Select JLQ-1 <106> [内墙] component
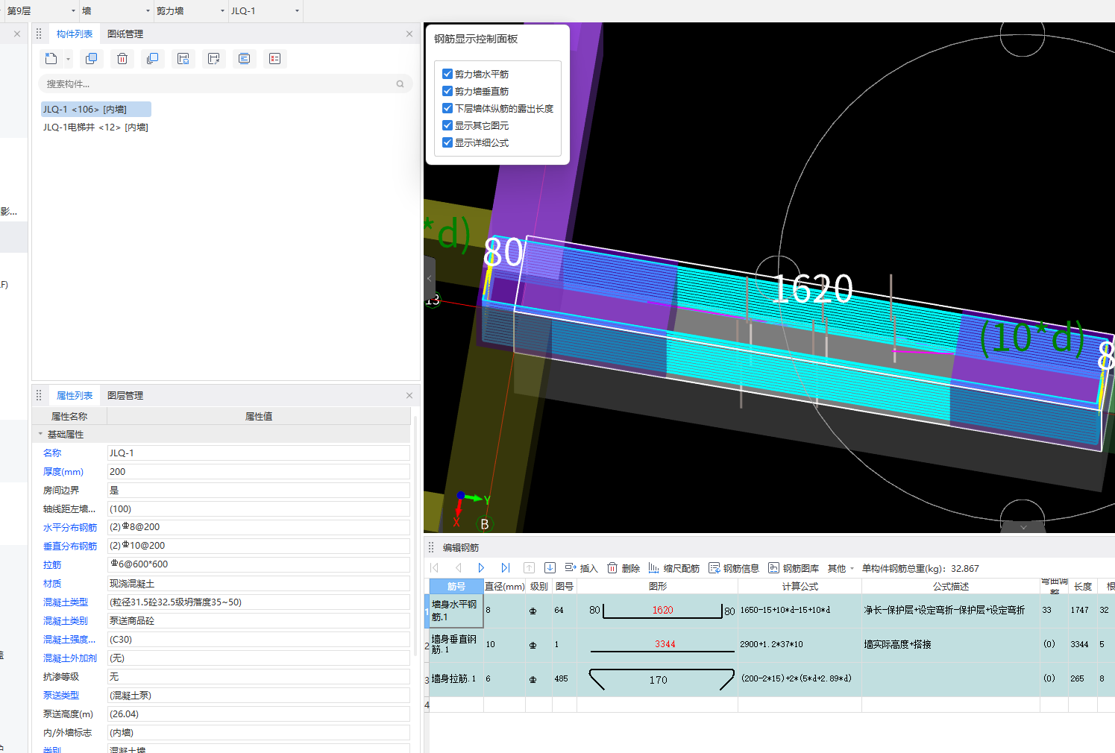The image size is (1115, 753). (95, 110)
